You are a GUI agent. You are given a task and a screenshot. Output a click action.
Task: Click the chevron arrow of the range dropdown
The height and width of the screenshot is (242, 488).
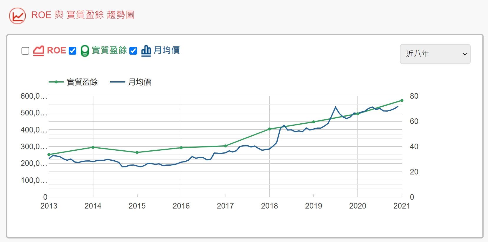[x=465, y=54]
